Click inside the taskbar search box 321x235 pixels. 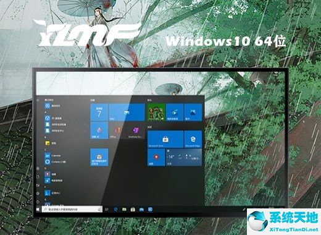(72, 209)
